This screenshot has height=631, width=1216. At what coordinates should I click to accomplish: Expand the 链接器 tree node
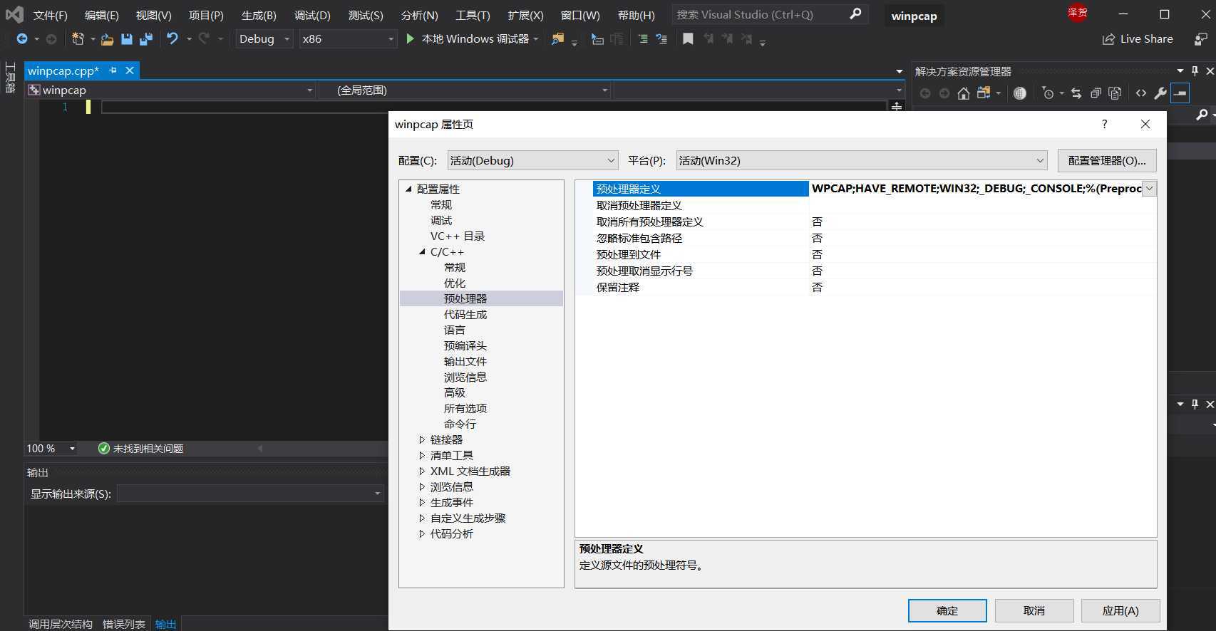(x=422, y=440)
